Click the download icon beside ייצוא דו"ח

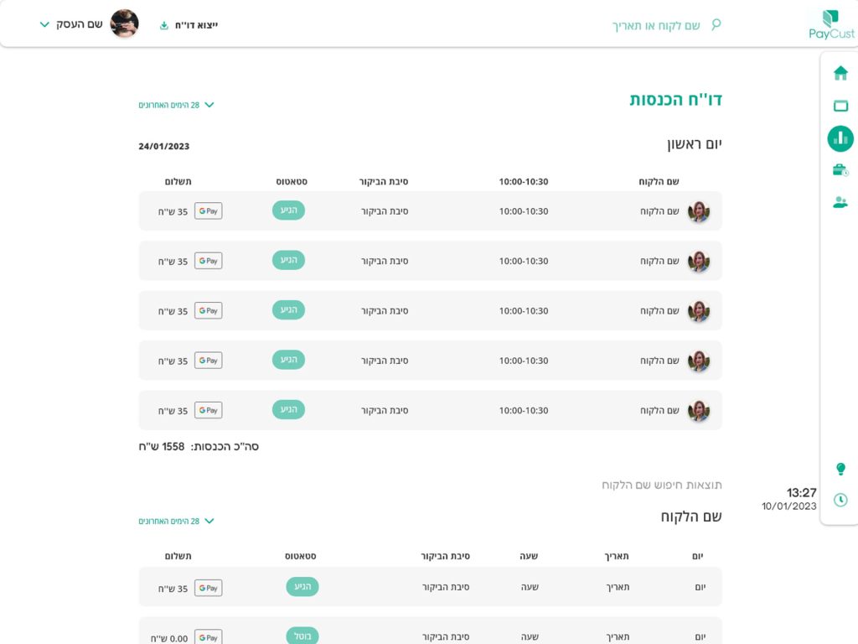pos(163,26)
